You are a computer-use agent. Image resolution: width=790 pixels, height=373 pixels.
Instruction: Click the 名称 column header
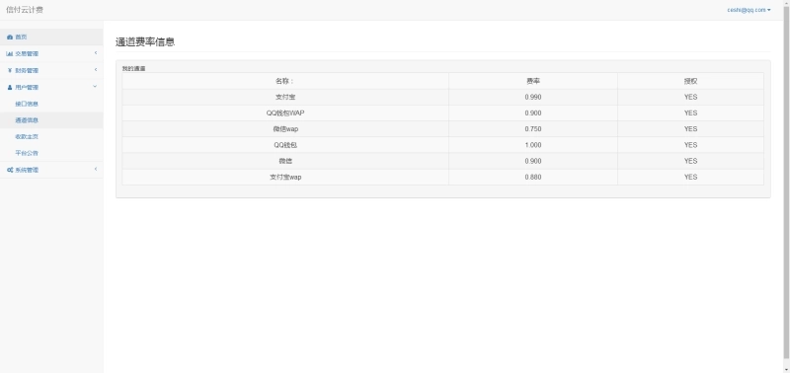point(285,81)
